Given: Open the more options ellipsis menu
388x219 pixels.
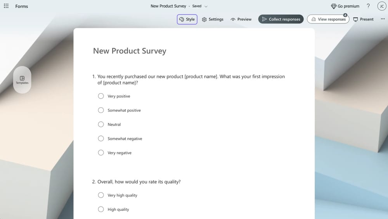Looking at the screenshot, I should [383, 19].
